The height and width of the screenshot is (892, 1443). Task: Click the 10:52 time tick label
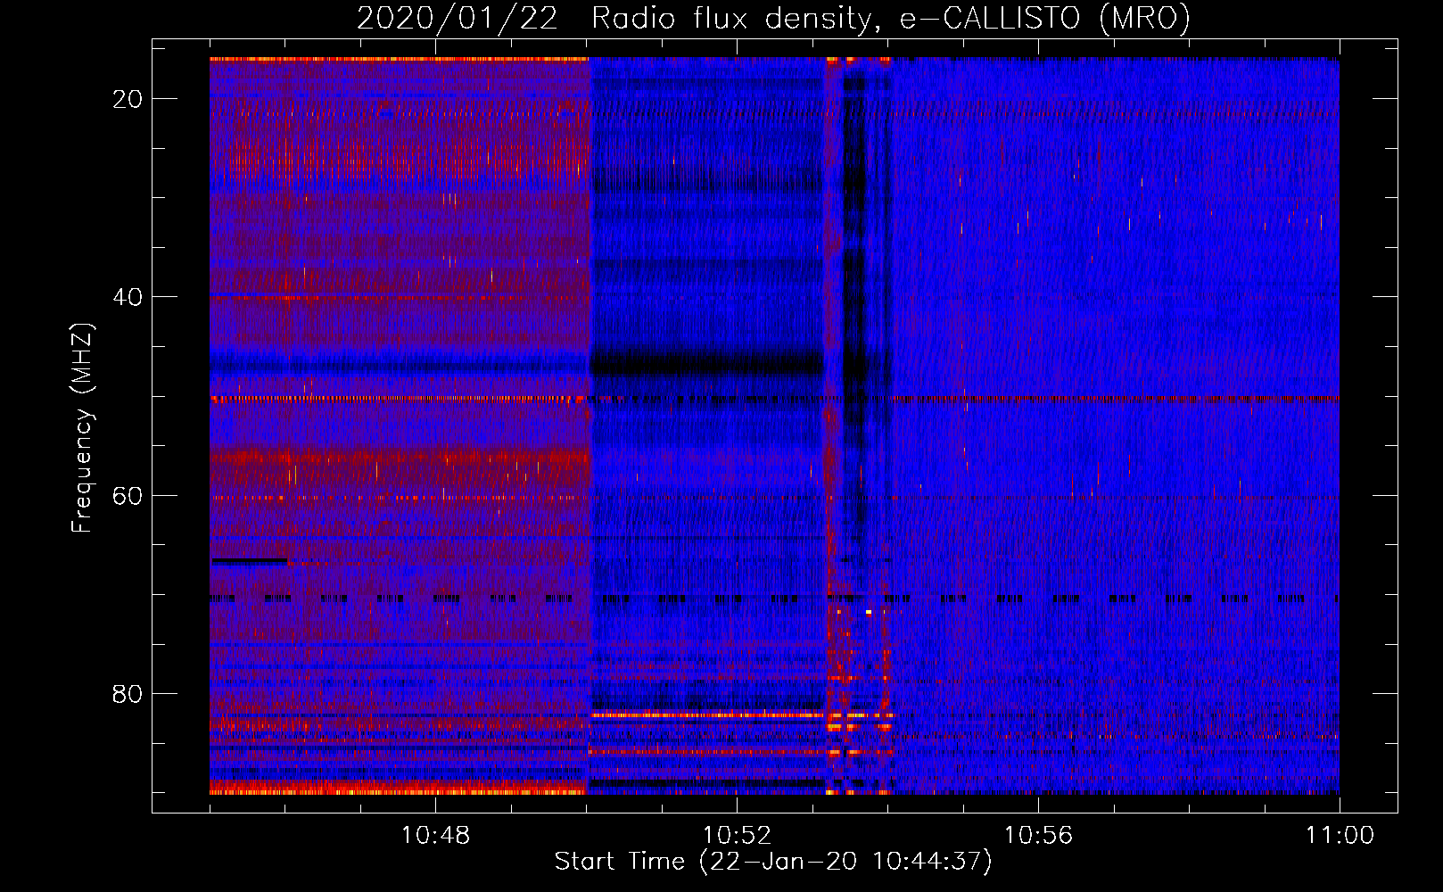coord(737,836)
